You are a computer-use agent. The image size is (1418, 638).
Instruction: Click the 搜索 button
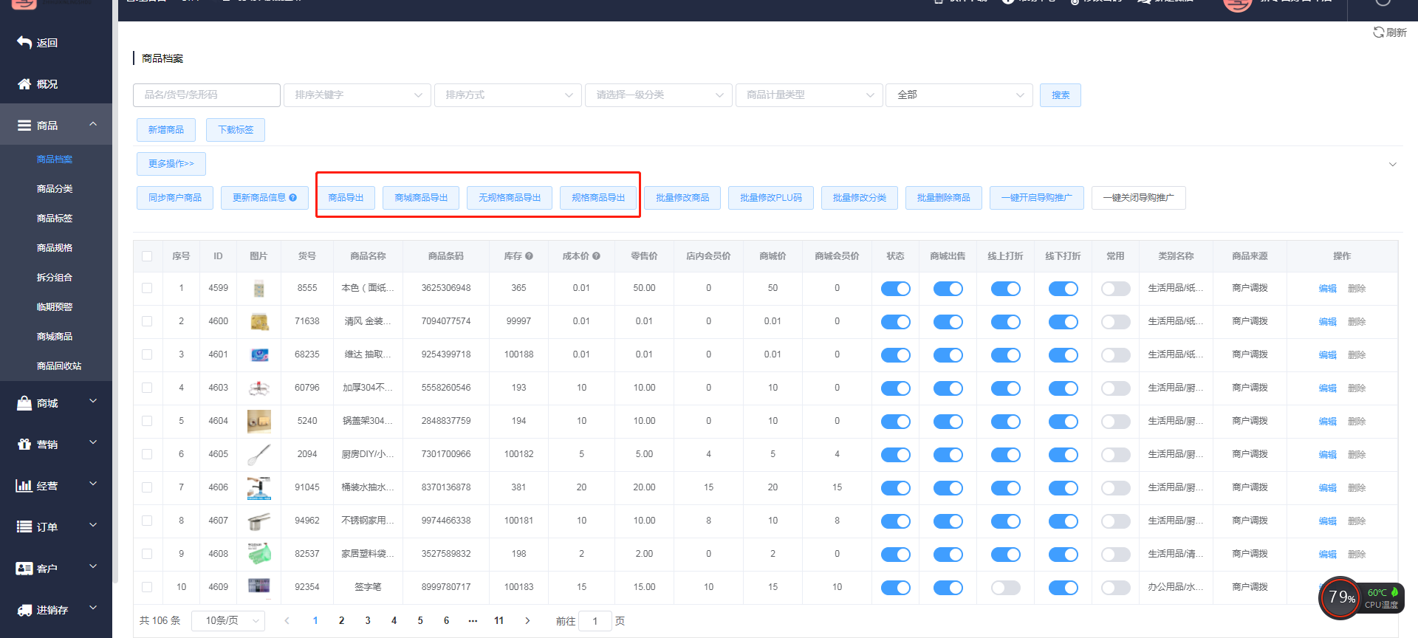tap(1061, 95)
